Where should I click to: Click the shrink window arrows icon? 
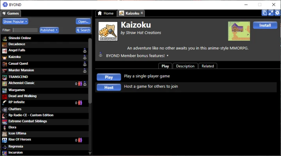tap(271, 13)
